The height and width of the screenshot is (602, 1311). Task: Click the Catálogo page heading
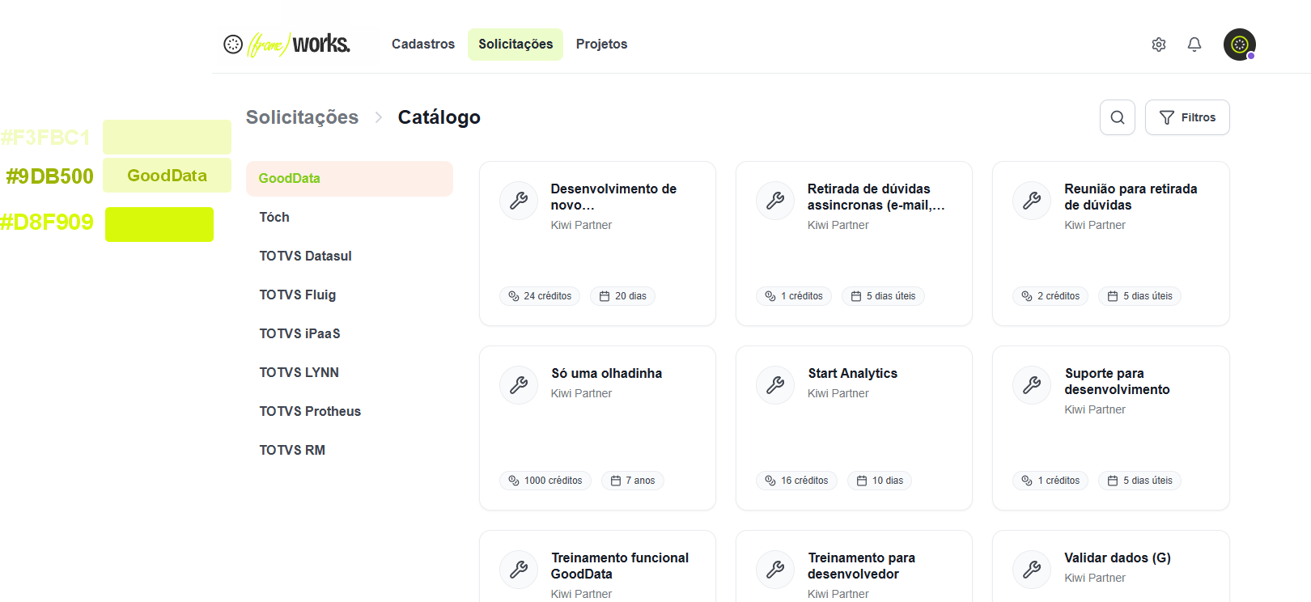(x=439, y=117)
